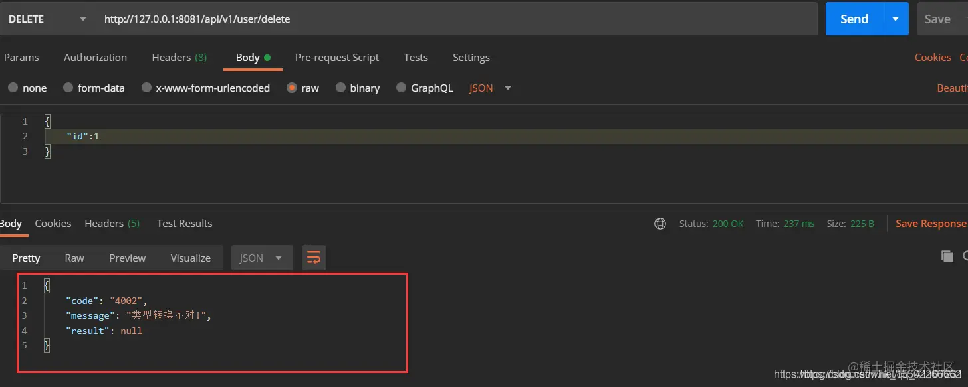Click the "id":1 line in body editor
The width and height of the screenshot is (968, 387).
click(83, 136)
